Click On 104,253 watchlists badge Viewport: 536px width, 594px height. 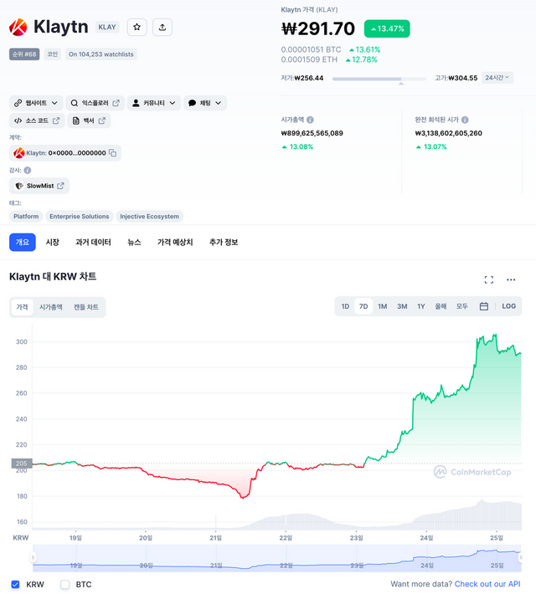tap(100, 54)
